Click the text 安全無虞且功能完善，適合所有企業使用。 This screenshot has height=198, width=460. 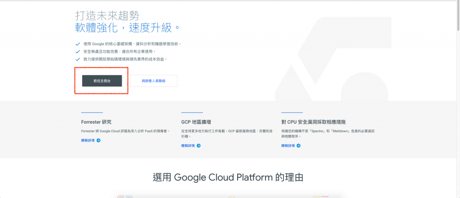(119, 52)
